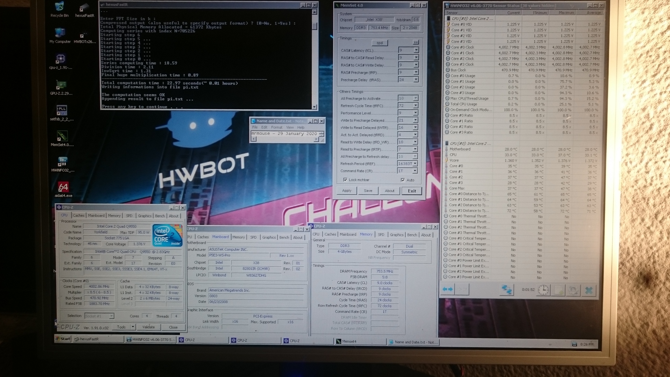Switch to Memset4 taskbar item
Image resolution: width=670 pixels, height=377 pixels.
click(360, 341)
